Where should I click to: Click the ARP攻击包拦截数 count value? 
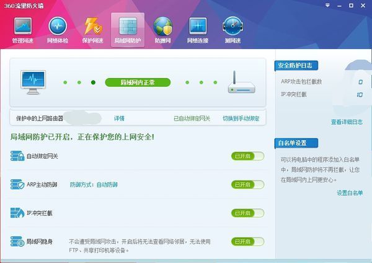point(360,82)
